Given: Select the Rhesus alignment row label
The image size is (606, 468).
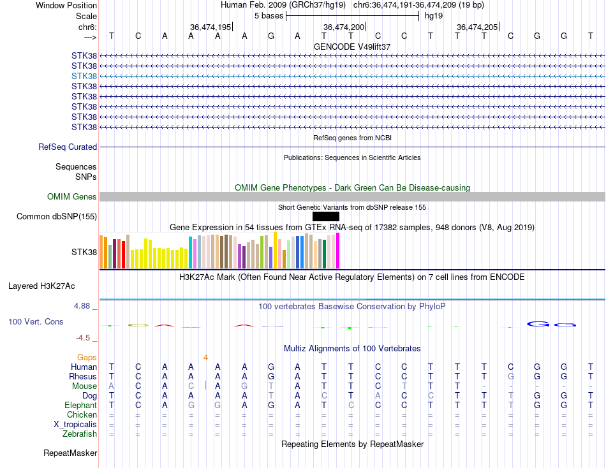Looking at the screenshot, I should click(83, 376).
